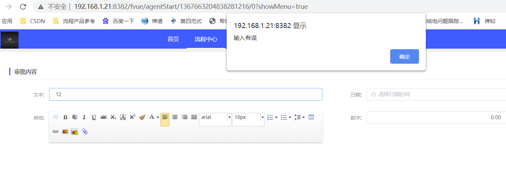Open the 禅道 bookmark
Image resolution: width=506 pixels, height=186 pixels.
pos(152,21)
